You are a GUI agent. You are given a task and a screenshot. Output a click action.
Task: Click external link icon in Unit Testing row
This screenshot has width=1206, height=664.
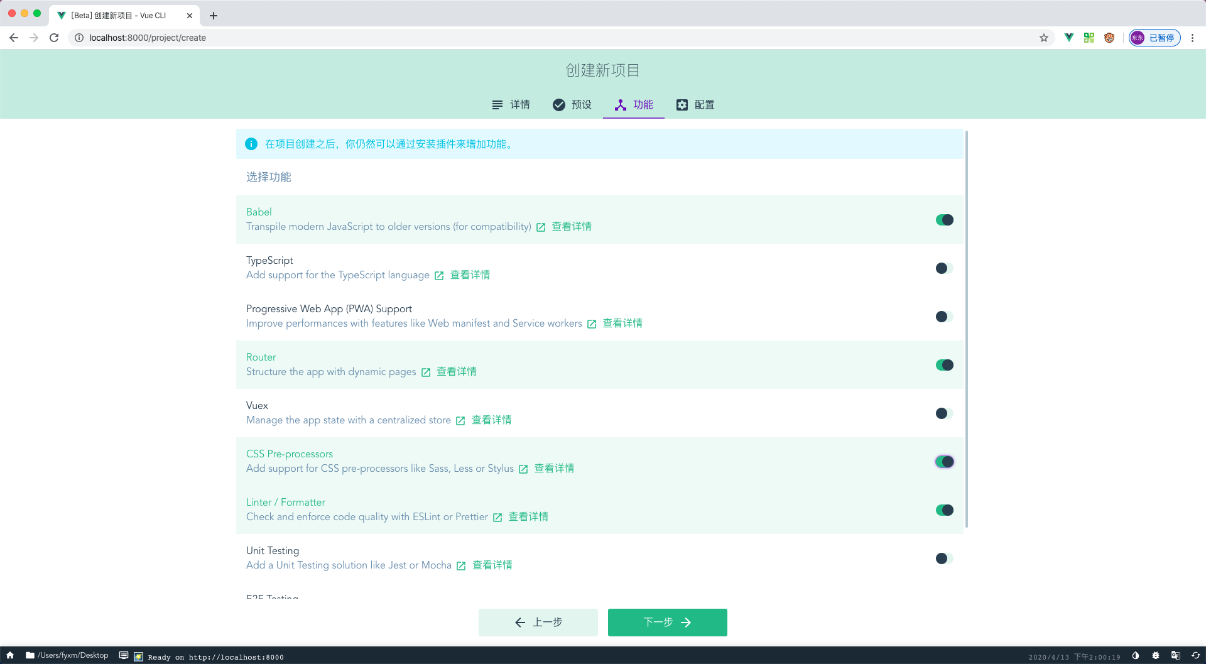click(x=461, y=566)
